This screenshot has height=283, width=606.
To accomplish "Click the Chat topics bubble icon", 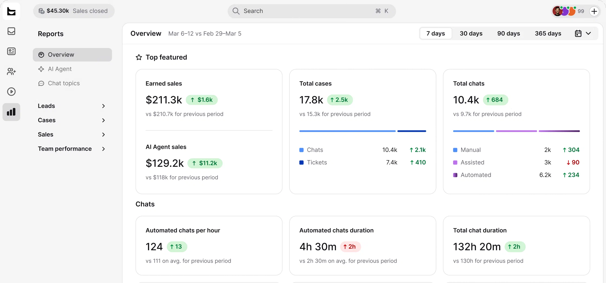I will (x=41, y=83).
